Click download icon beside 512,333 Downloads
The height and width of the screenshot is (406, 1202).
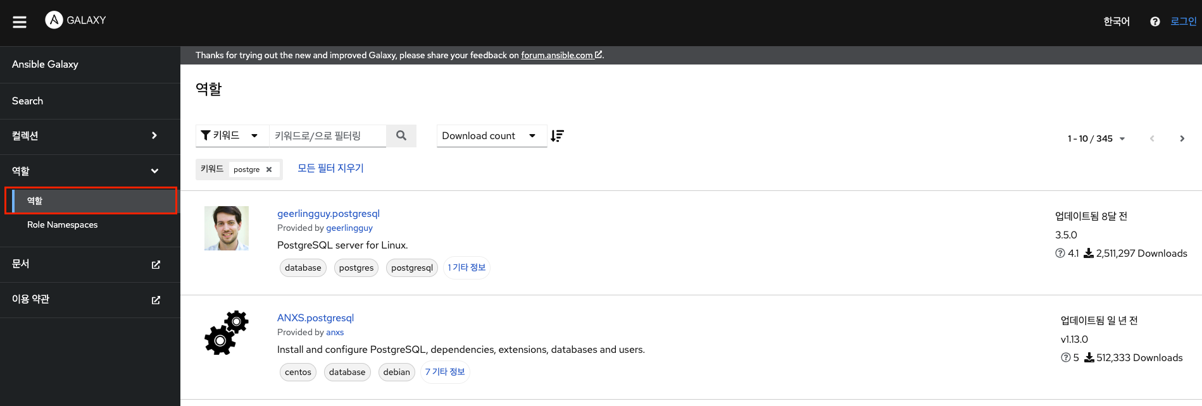pos(1089,357)
